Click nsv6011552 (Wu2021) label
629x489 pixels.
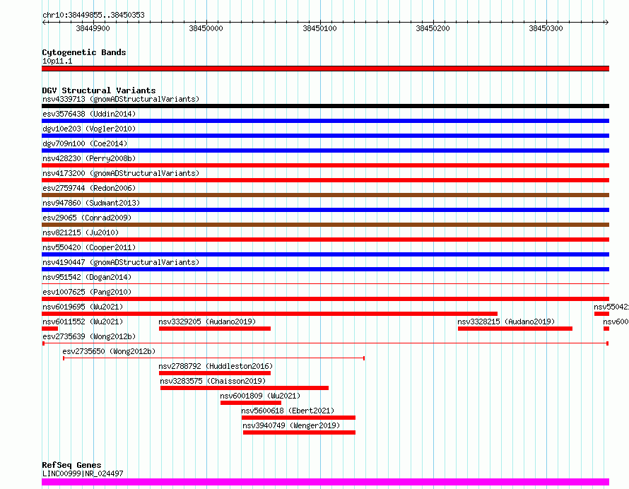click(83, 322)
